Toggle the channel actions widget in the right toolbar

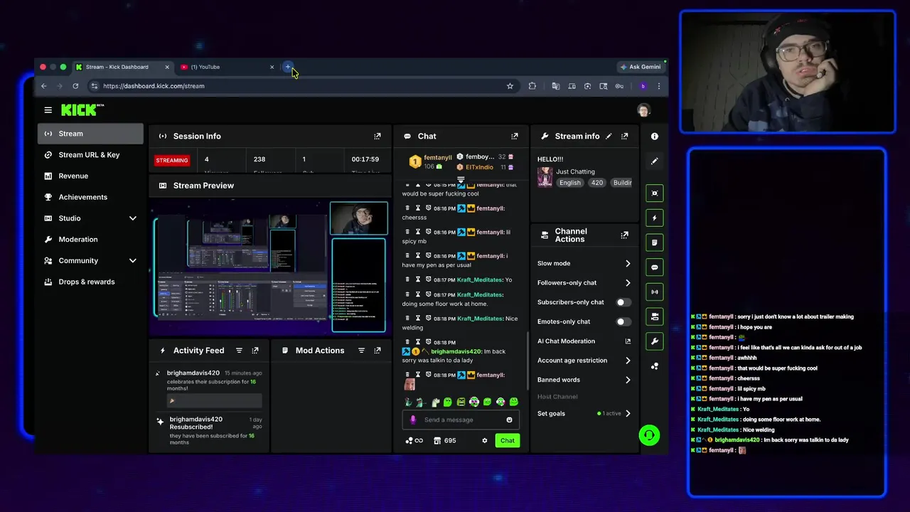pyautogui.click(x=655, y=316)
